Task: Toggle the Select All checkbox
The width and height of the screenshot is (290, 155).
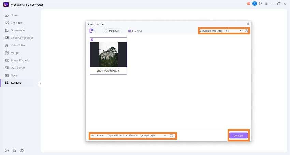Action: pos(129,31)
